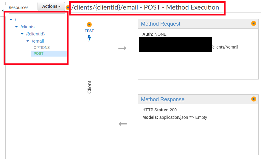Click the orange dot above TEST

click(x=89, y=25)
